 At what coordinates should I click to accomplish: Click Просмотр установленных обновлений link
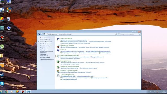pyautogui.click(x=70, y=58)
